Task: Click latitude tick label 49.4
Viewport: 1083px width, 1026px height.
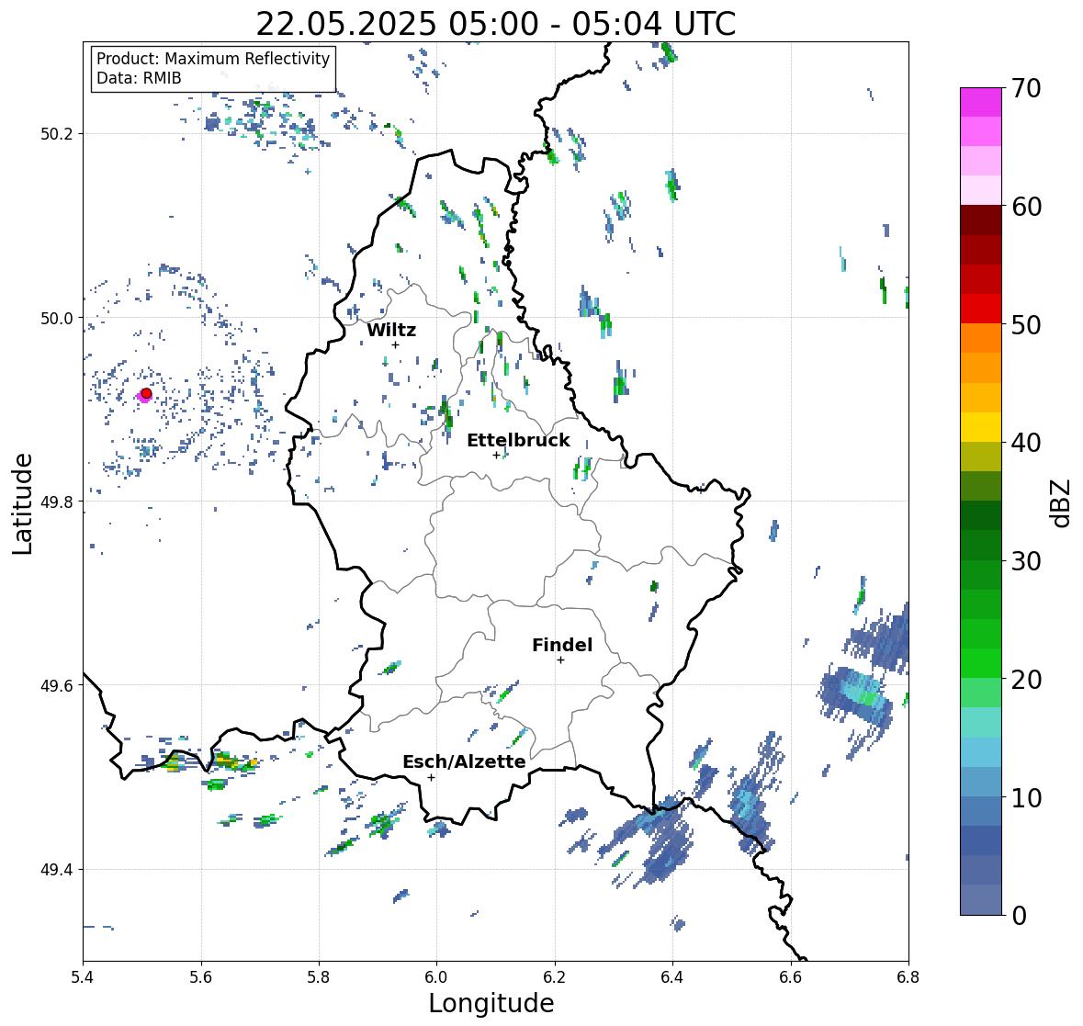Action: pyautogui.click(x=57, y=870)
